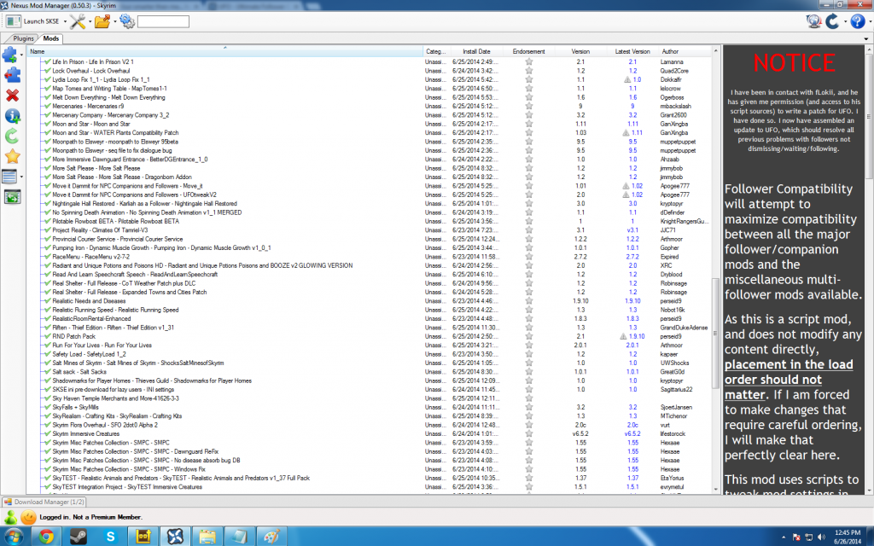Click the red X delete mod icon
Image resolution: width=874 pixels, height=546 pixels.
(12, 95)
